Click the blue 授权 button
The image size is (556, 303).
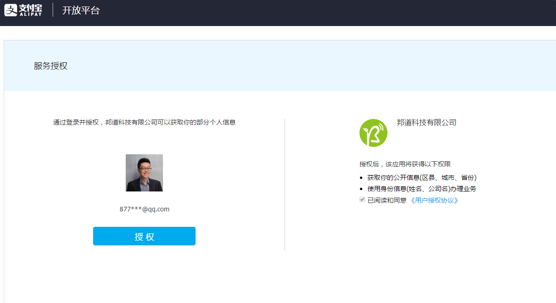pyautogui.click(x=144, y=236)
